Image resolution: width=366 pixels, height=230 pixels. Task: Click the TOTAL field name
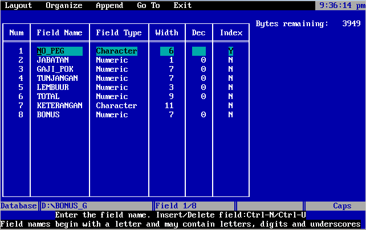(x=48, y=96)
